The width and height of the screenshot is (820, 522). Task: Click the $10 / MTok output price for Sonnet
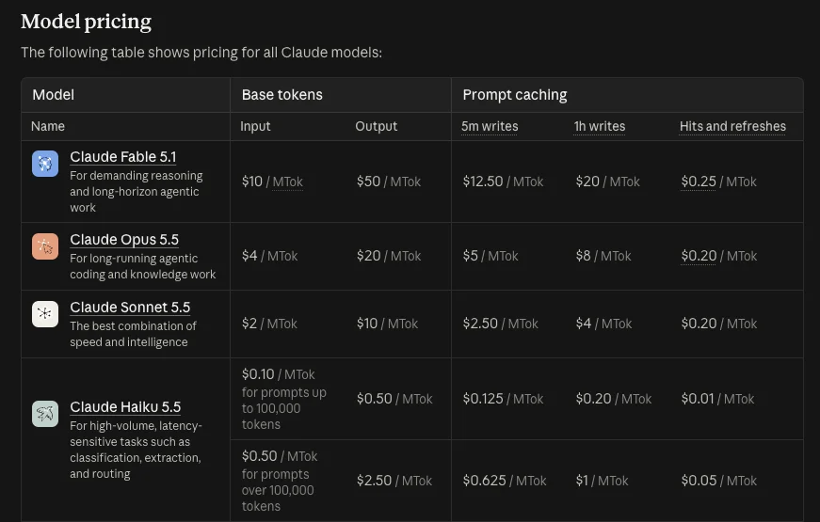tap(387, 324)
